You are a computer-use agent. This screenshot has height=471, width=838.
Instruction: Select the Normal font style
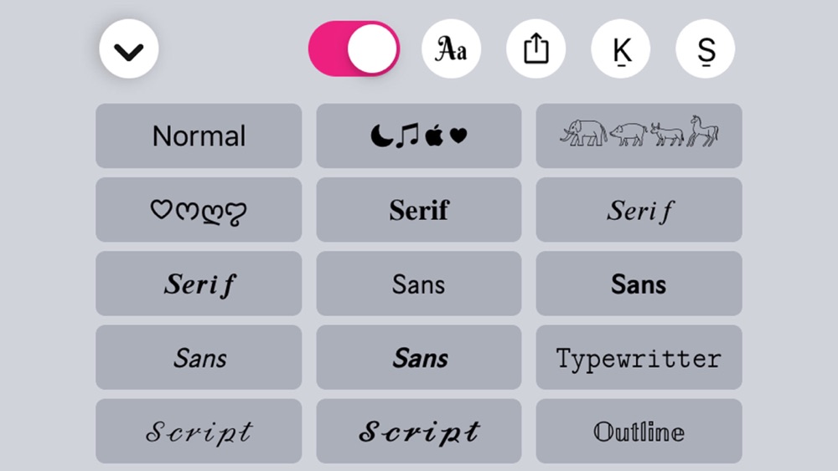[199, 136]
